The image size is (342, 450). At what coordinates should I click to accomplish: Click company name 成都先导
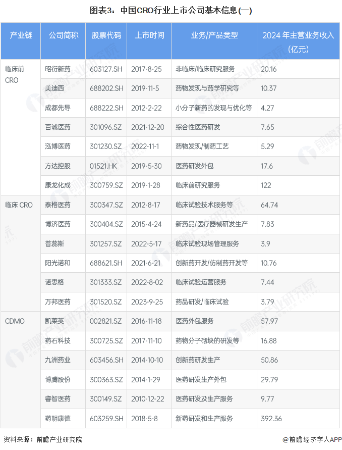click(58, 108)
